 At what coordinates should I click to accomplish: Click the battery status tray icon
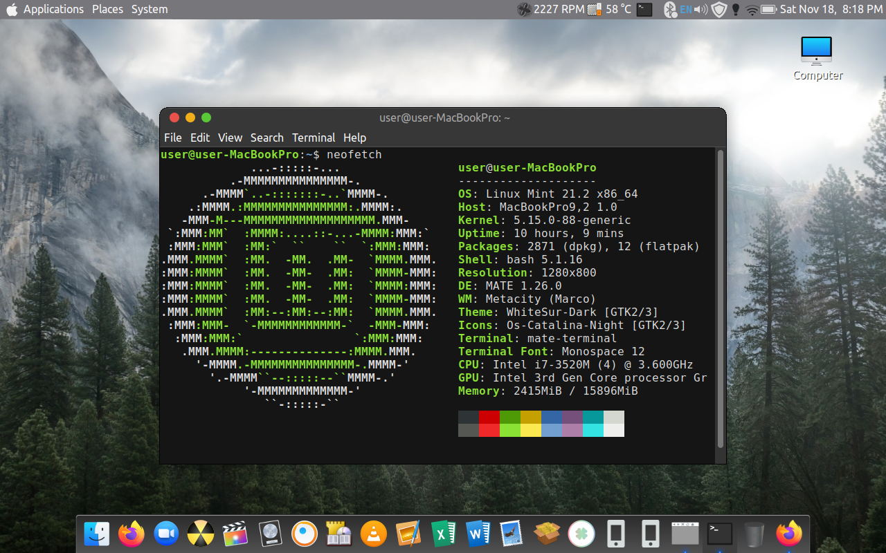(x=768, y=9)
